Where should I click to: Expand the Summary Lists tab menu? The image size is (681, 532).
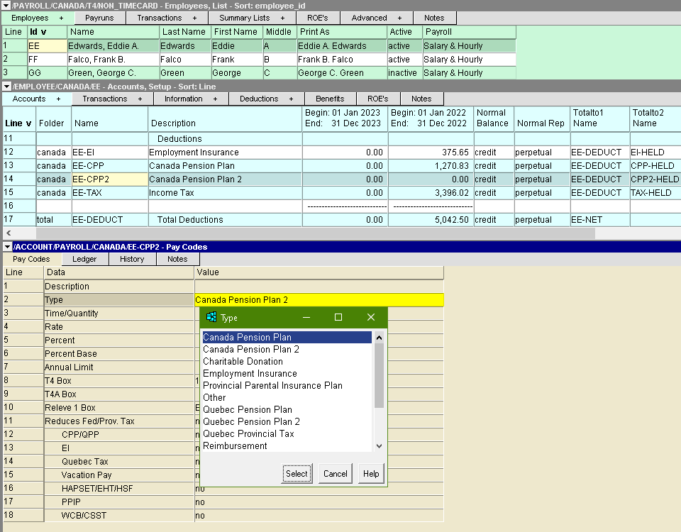pos(283,18)
